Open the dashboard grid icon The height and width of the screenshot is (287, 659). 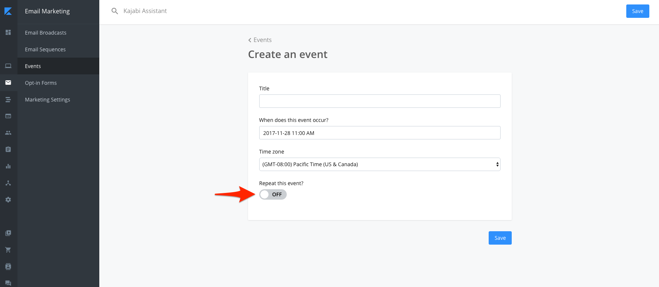[x=8, y=32]
